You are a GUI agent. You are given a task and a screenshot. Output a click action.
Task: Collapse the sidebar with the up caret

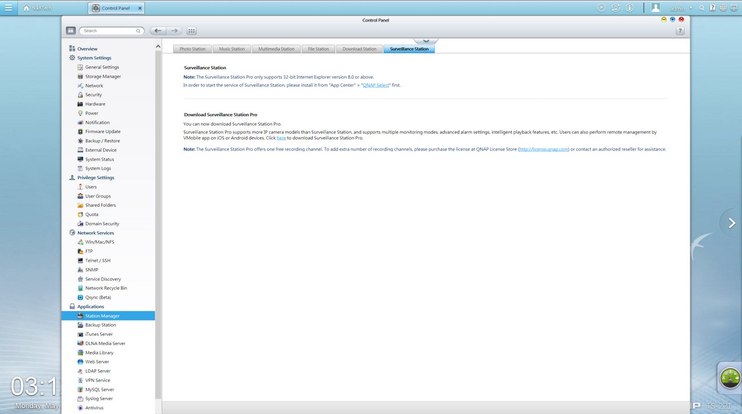coord(158,46)
